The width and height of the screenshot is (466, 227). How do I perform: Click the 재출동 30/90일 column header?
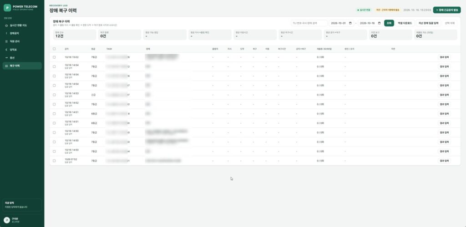coord(324,49)
